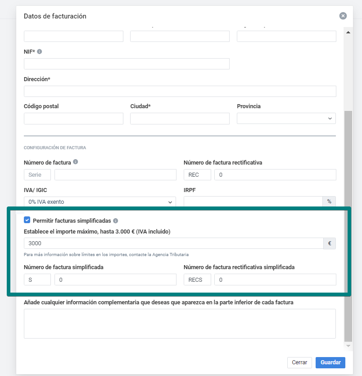Click the RECS prefix field

197,280
